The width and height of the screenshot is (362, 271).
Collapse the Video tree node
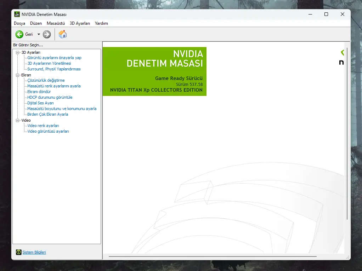(17, 120)
